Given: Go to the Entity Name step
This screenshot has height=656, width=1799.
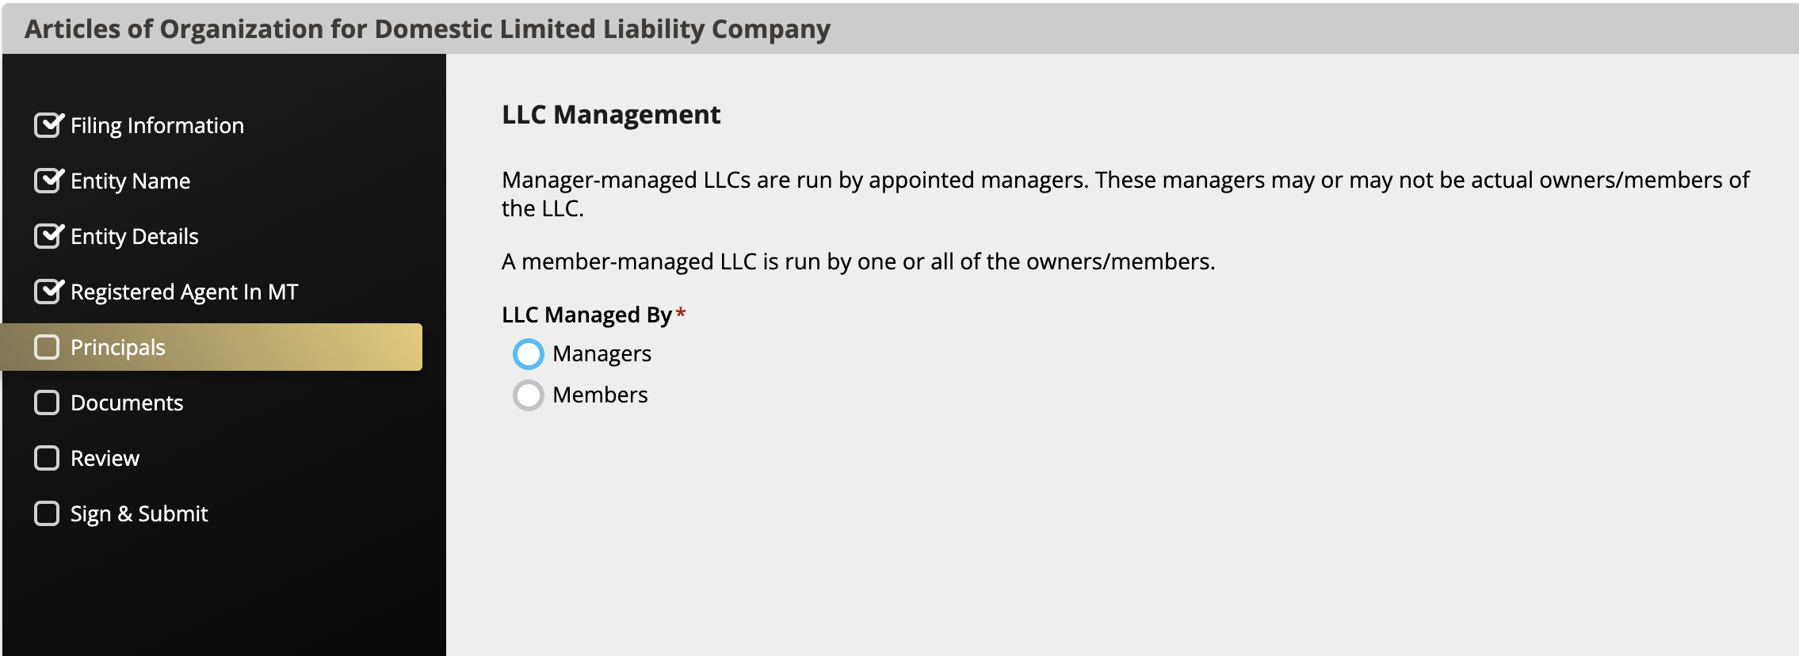Looking at the screenshot, I should point(130,181).
